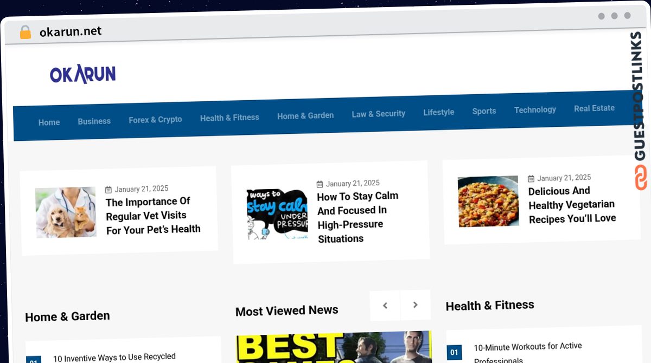Screen dimensions: 651x363
Task: Open the Real Estate category
Action: pyautogui.click(x=594, y=108)
